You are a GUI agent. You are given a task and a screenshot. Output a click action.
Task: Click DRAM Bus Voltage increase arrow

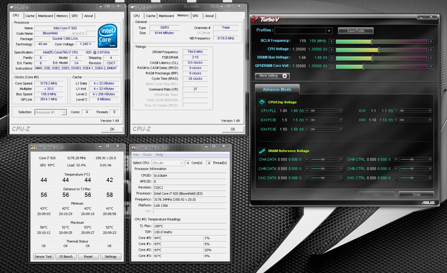pos(431,58)
